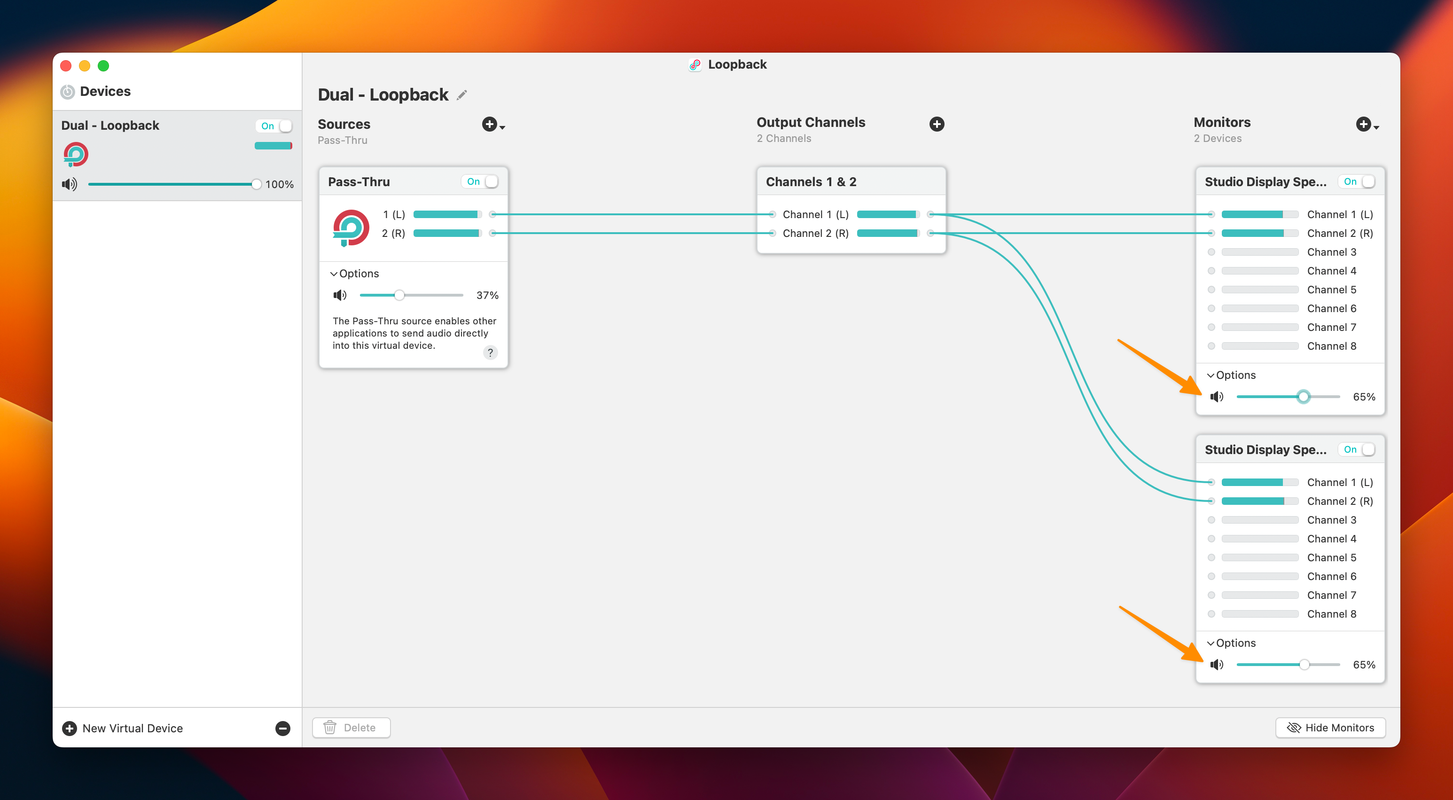This screenshot has width=1453, height=800.
Task: Click the Sources heading
Action: [344, 124]
